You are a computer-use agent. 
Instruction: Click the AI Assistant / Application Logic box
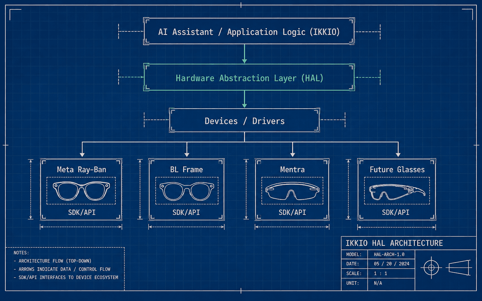[x=249, y=31]
